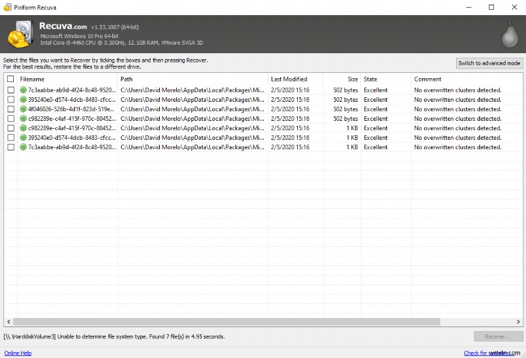Viewport: 526px width, 358px height.
Task: Click the Recover... button
Action: point(498,336)
